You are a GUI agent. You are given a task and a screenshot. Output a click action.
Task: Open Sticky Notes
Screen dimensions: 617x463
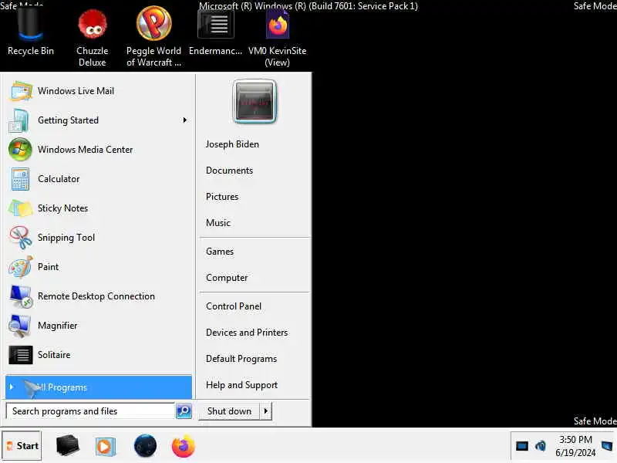[x=99, y=208]
